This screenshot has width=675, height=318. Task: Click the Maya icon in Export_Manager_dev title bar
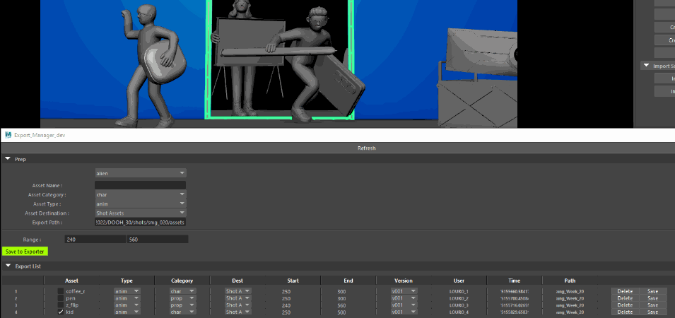(8, 135)
